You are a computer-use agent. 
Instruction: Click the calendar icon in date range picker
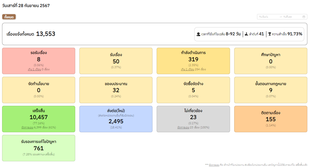click(x=304, y=17)
